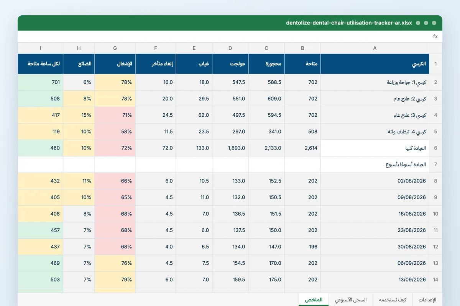Click the cell showing 119

[41, 132]
